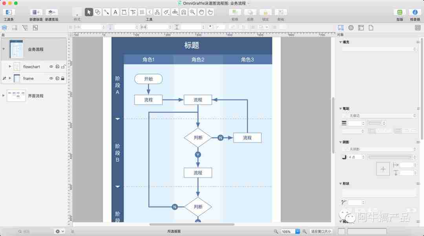
Task: Select the Hand pan tool
Action: pos(201,12)
